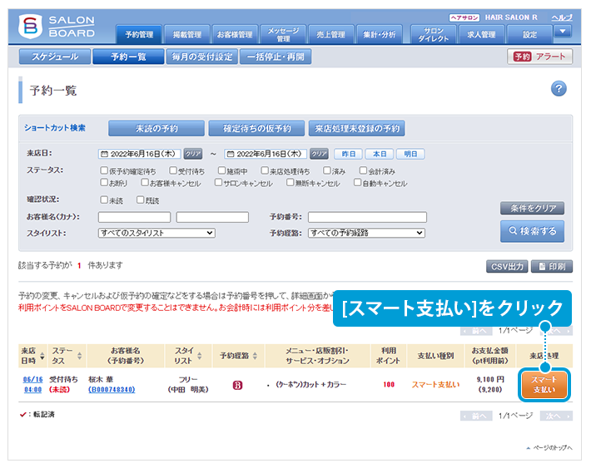Image resolution: width=591 pixels, height=468 pixels.
Task: Click the red B reservation route icon
Action: point(237,385)
